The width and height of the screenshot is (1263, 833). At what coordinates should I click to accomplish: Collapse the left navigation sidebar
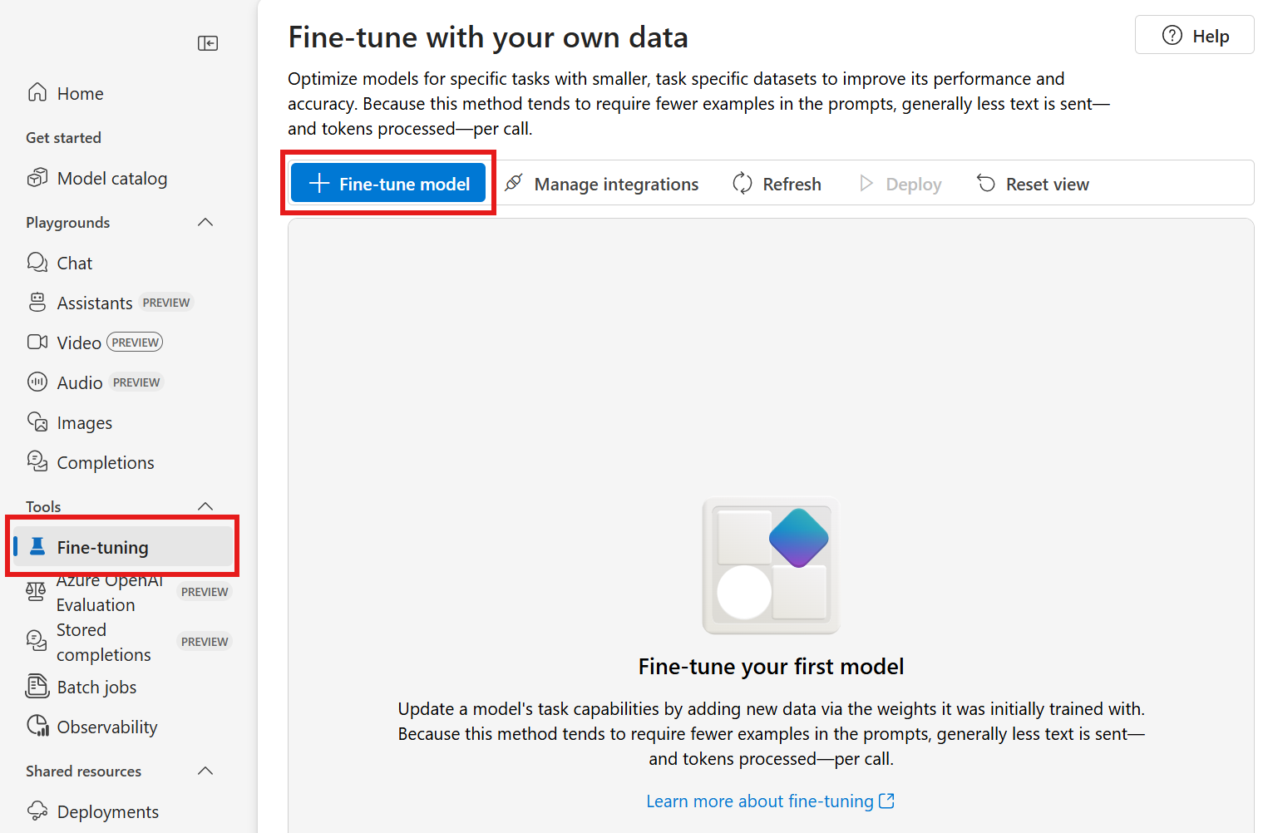click(208, 43)
